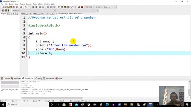191x107 pixels.
Task: Open the Find Results bottom tab
Action: coord(49,78)
